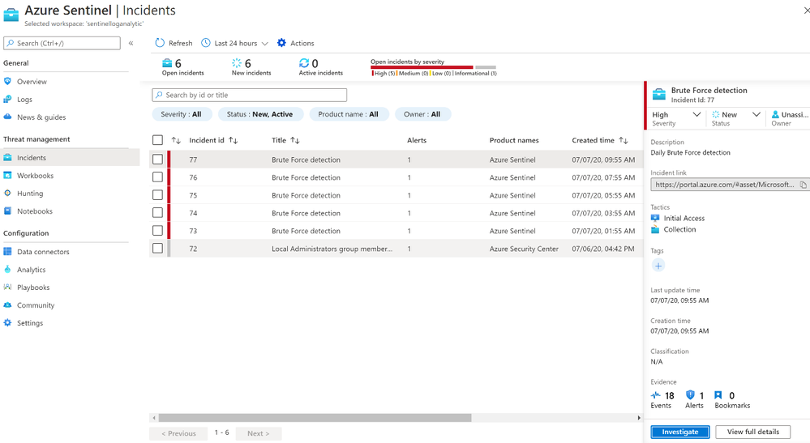Click the Investigate button
Image resolution: width=810 pixels, height=443 pixels.
pyautogui.click(x=679, y=432)
